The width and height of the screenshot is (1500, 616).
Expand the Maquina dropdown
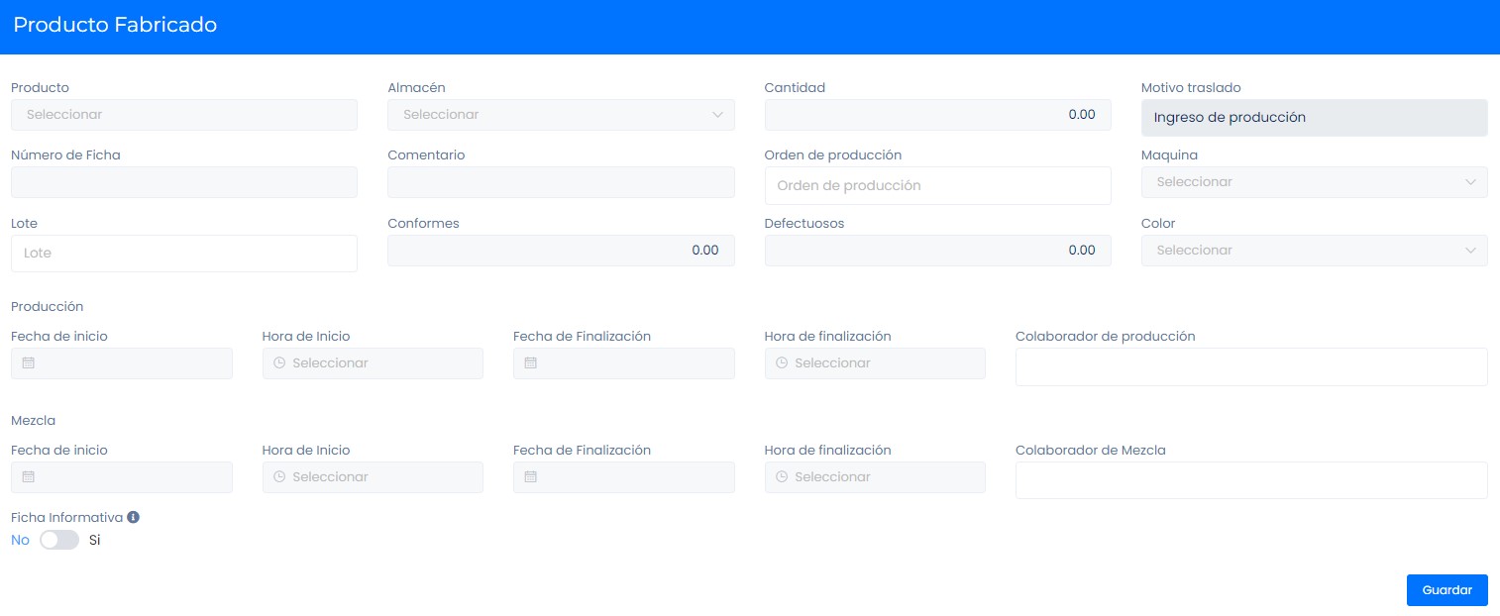pos(1314,182)
